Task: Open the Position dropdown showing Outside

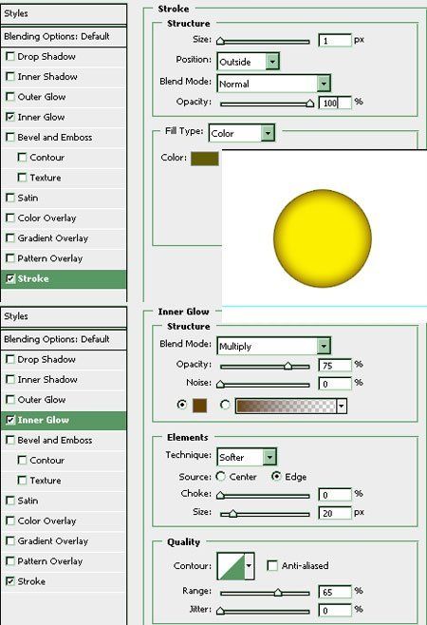Action: [x=272, y=62]
